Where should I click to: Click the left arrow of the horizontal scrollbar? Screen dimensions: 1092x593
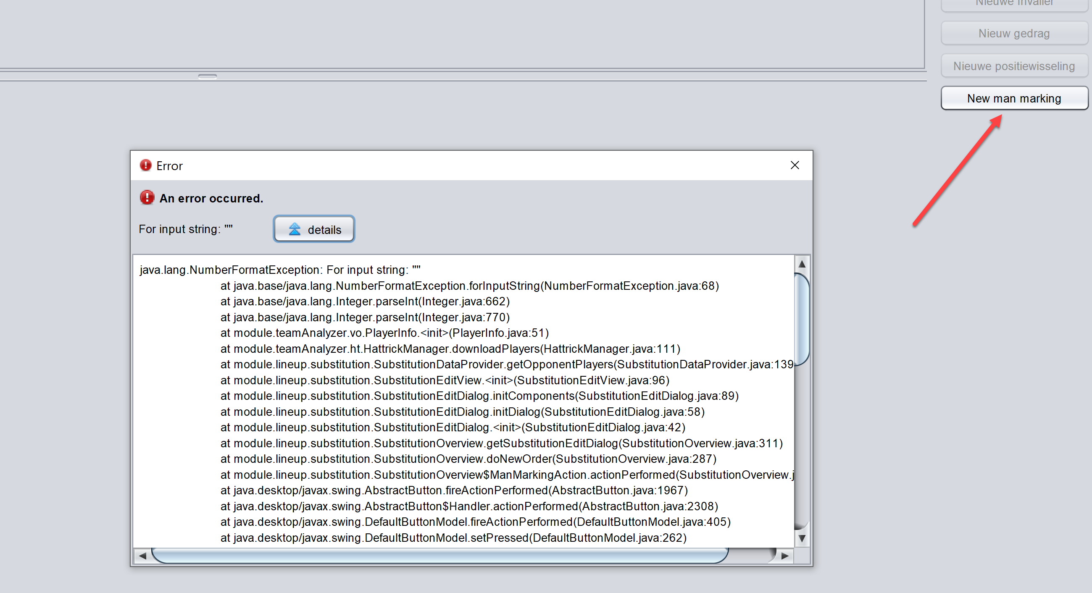(x=142, y=555)
